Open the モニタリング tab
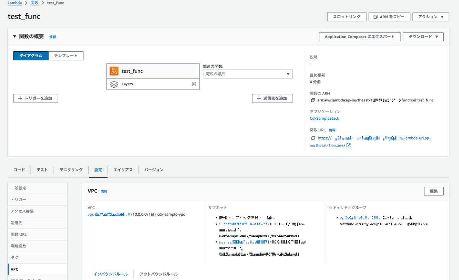The height and width of the screenshot is (280, 459). click(71, 170)
